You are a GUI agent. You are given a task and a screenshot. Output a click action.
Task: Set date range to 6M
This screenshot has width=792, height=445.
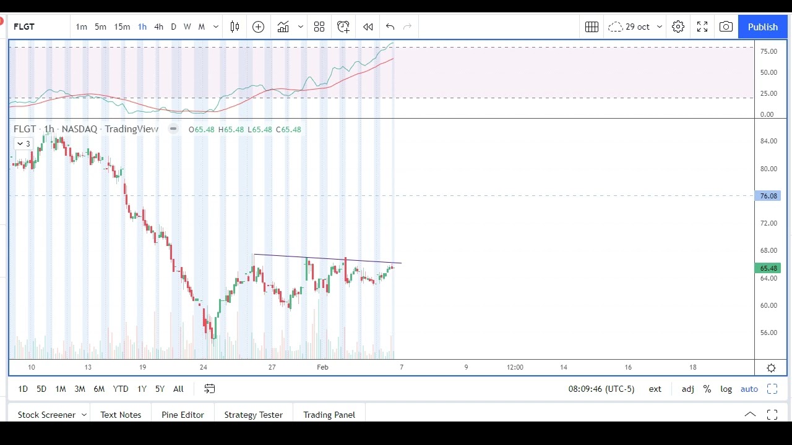pyautogui.click(x=99, y=389)
